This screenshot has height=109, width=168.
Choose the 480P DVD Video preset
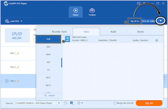[x=113, y=39]
